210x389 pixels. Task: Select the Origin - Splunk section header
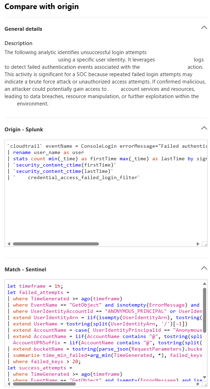coord(23,129)
